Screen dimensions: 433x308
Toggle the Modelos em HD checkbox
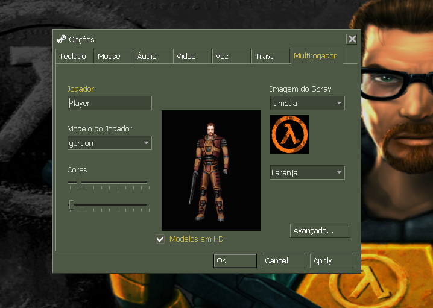160,239
